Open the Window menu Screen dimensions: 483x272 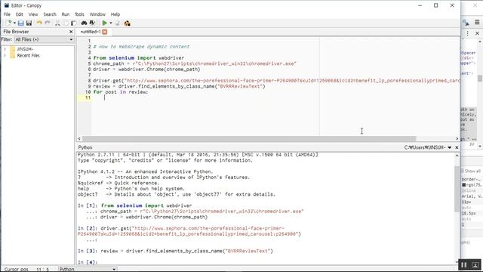[97, 14]
